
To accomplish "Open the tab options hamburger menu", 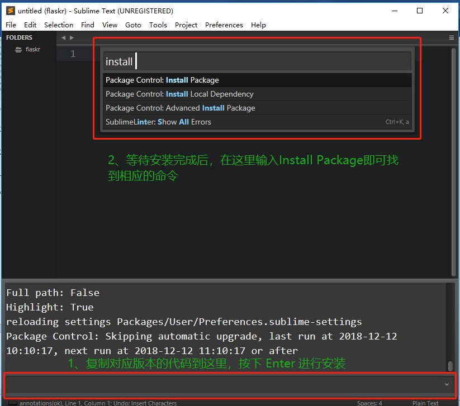I will (x=452, y=37).
